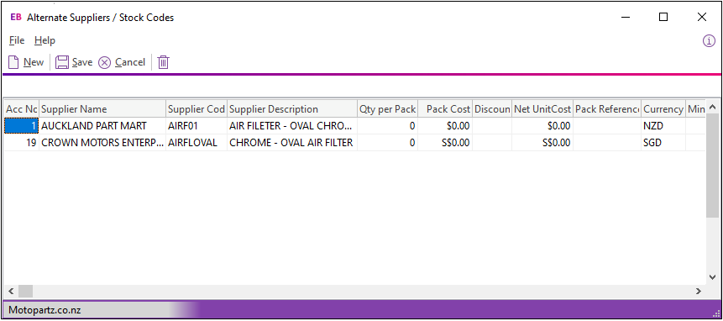Click the Pack Cost column header
This screenshot has height=321, width=723.
pyautogui.click(x=445, y=109)
